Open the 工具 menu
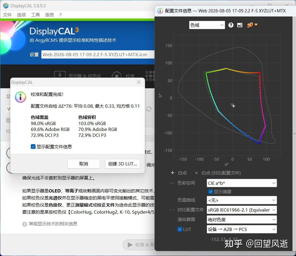Image resolution: width=296 pixels, height=256 pixels. [x=35, y=15]
